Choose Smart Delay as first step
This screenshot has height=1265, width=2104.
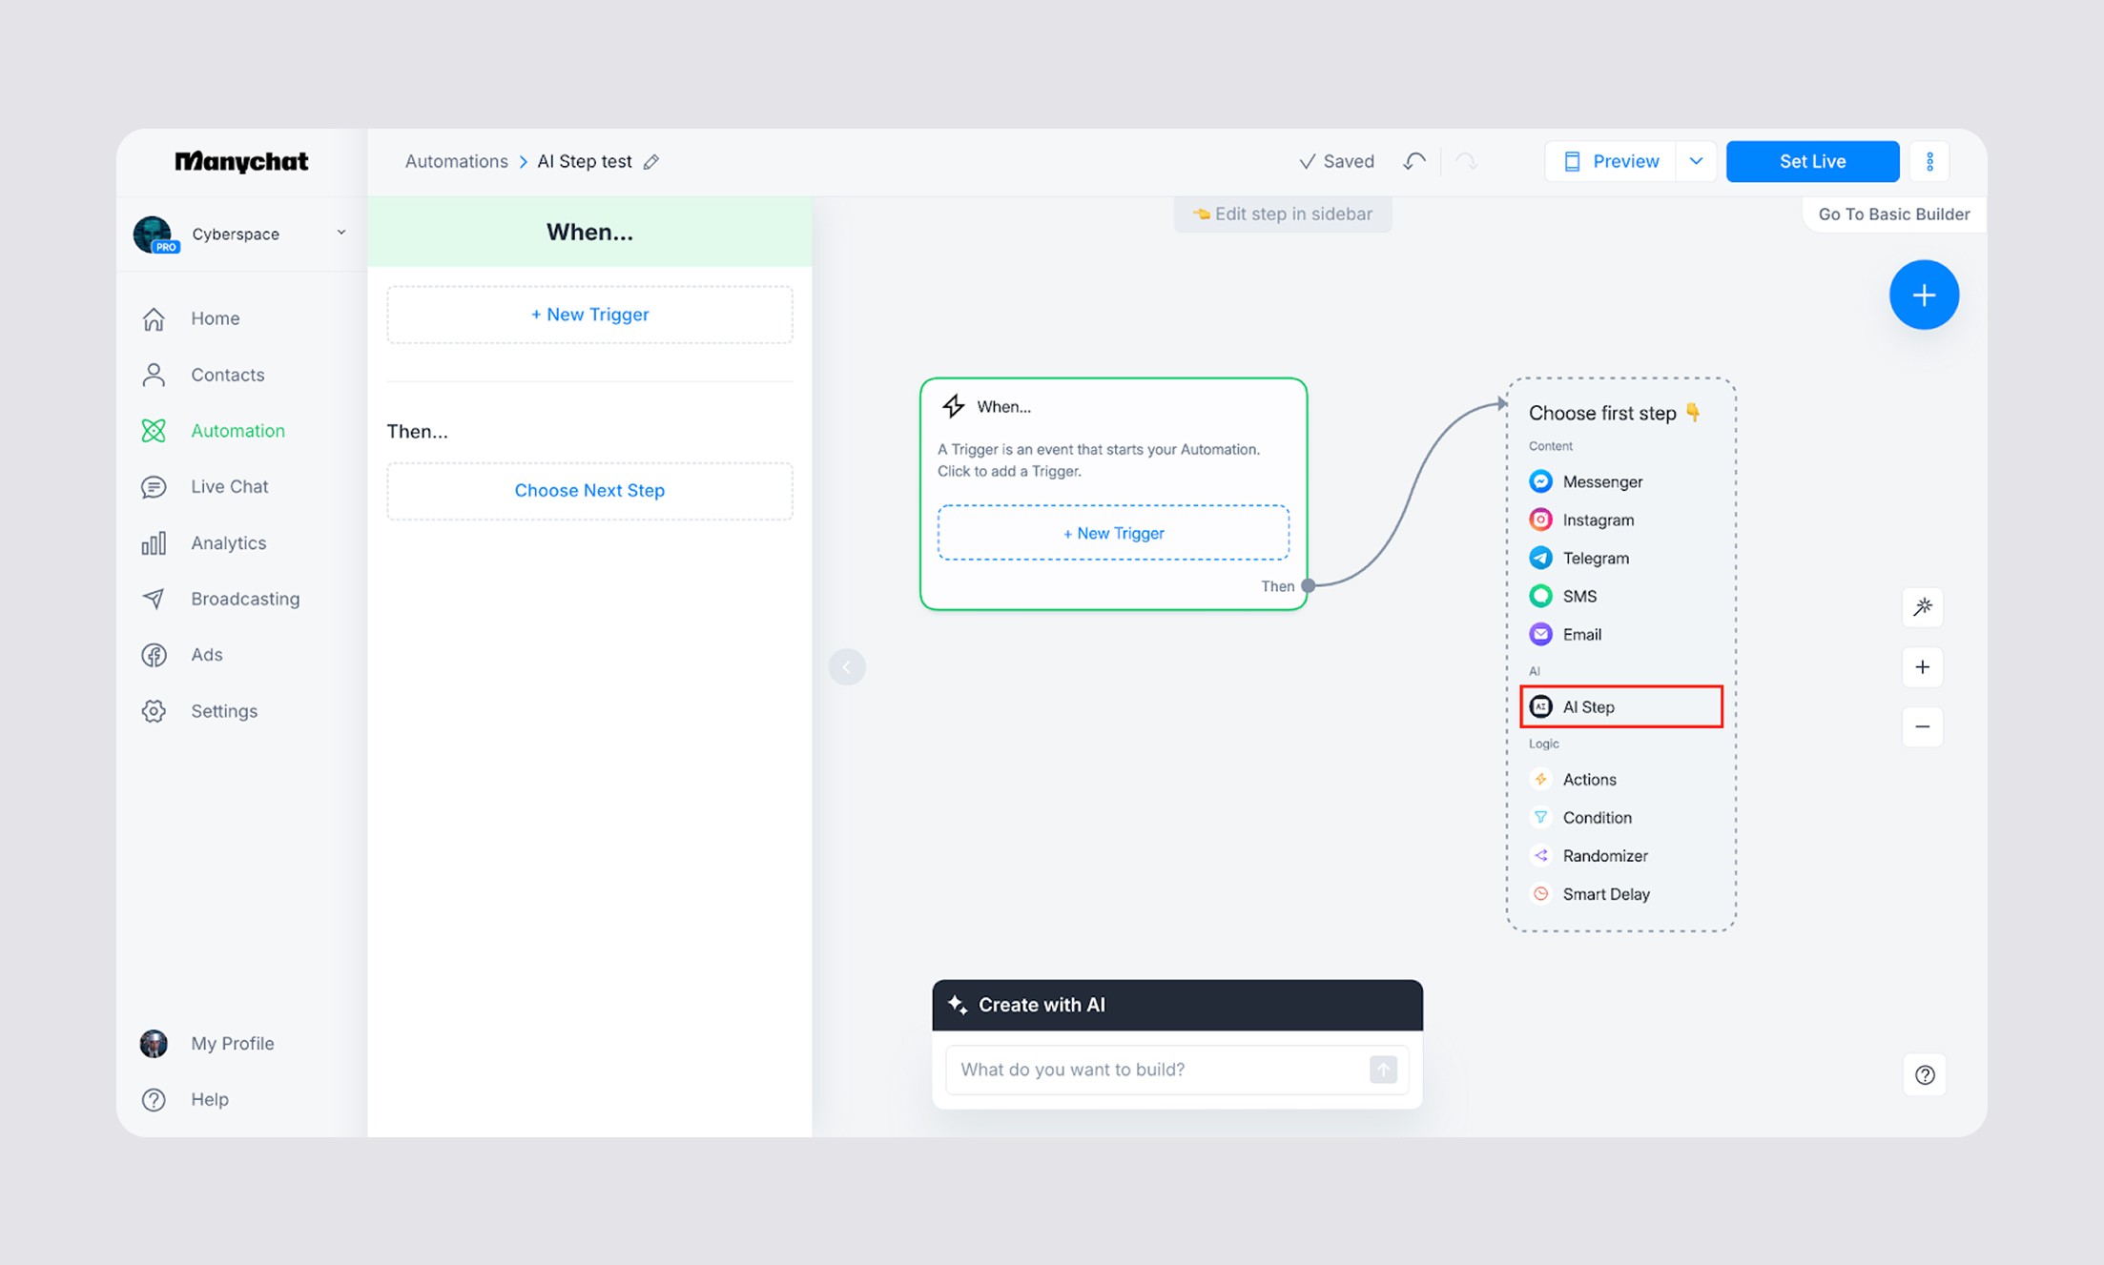coord(1606,894)
